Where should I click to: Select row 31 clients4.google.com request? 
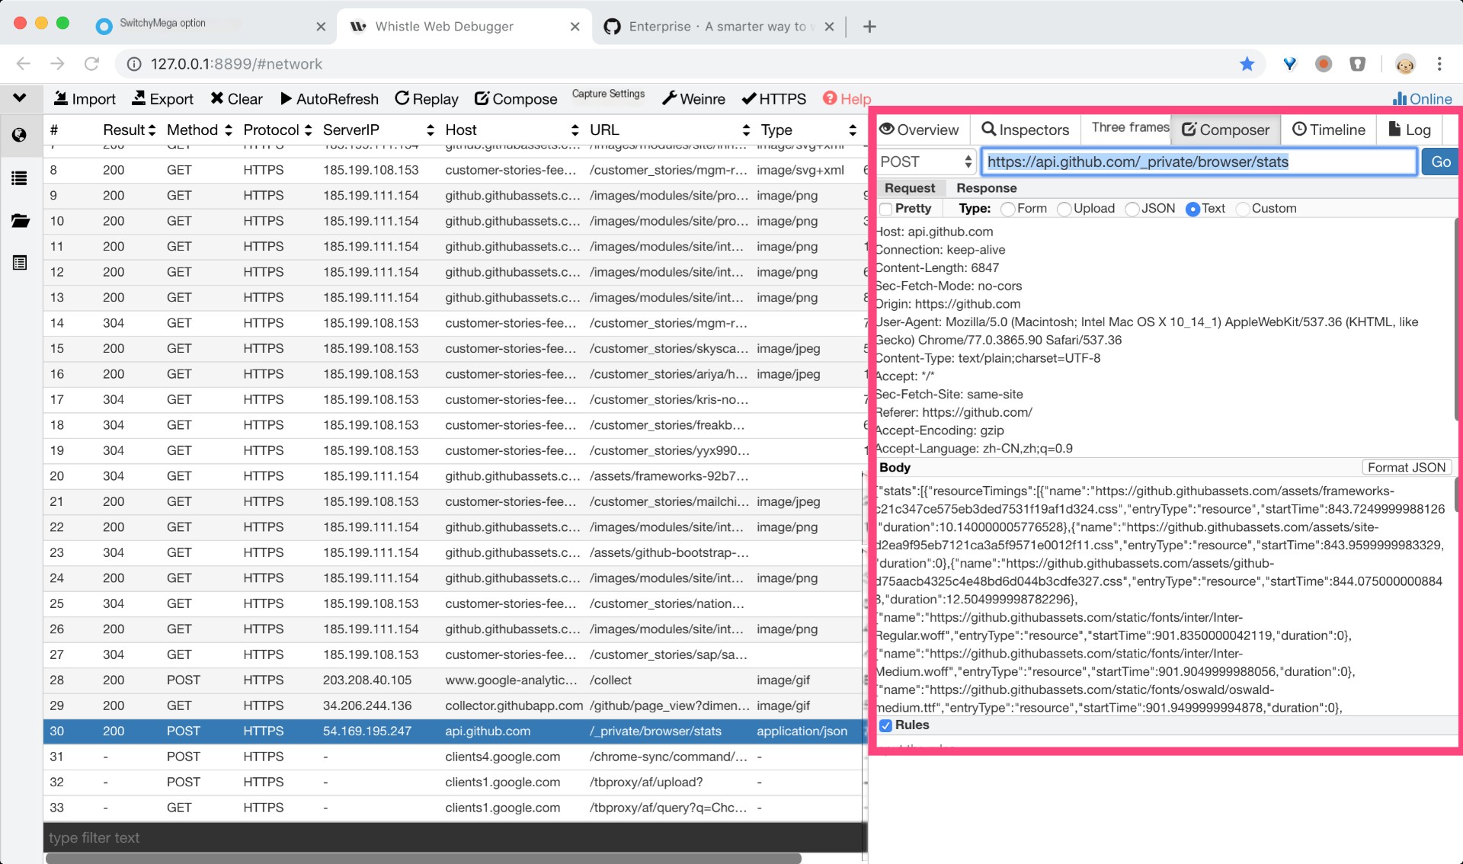click(x=455, y=757)
